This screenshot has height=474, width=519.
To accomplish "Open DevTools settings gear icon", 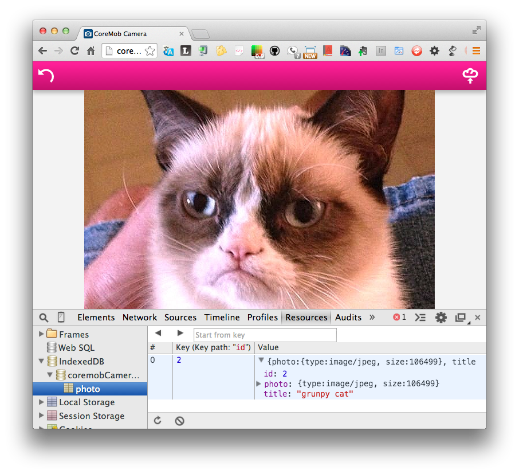I will 441,318.
